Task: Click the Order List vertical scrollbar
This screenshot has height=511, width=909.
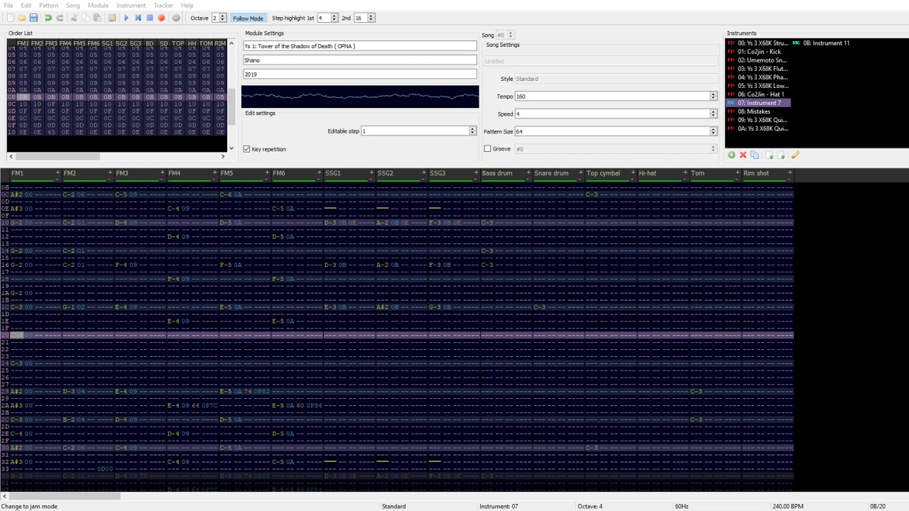Action: coord(231,96)
